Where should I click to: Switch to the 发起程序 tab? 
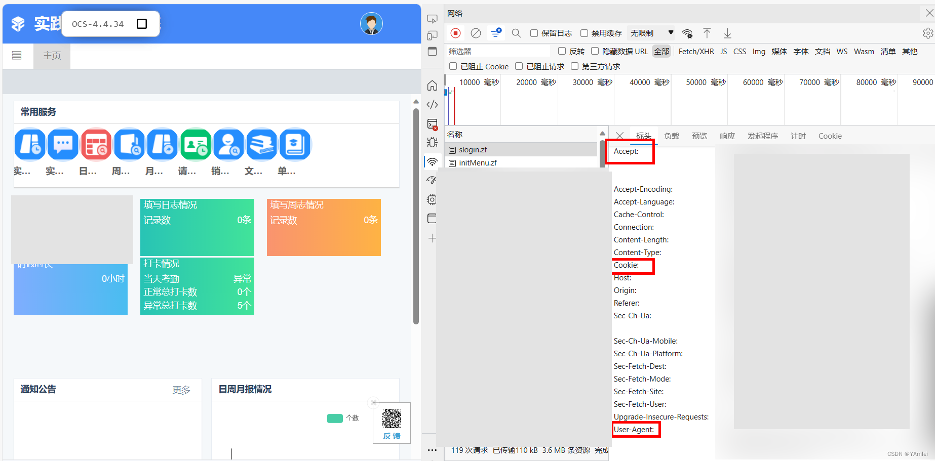(763, 136)
